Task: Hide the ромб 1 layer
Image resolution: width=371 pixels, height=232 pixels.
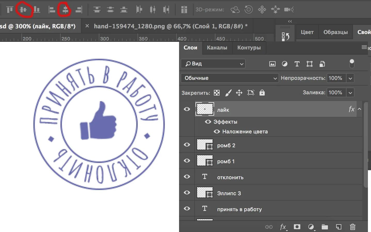Action: point(187,161)
